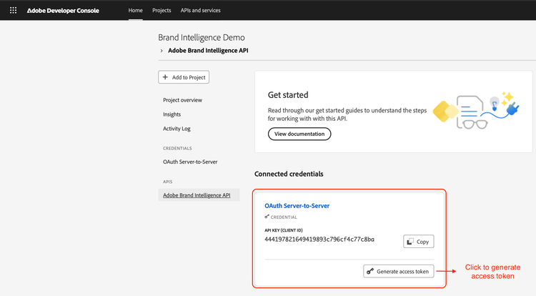Click the Connected credentials heading
This screenshot has width=536, height=296.
[289, 174]
